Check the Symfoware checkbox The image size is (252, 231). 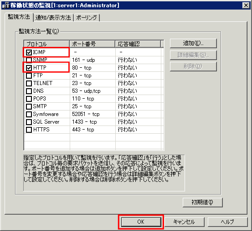click(x=29, y=114)
